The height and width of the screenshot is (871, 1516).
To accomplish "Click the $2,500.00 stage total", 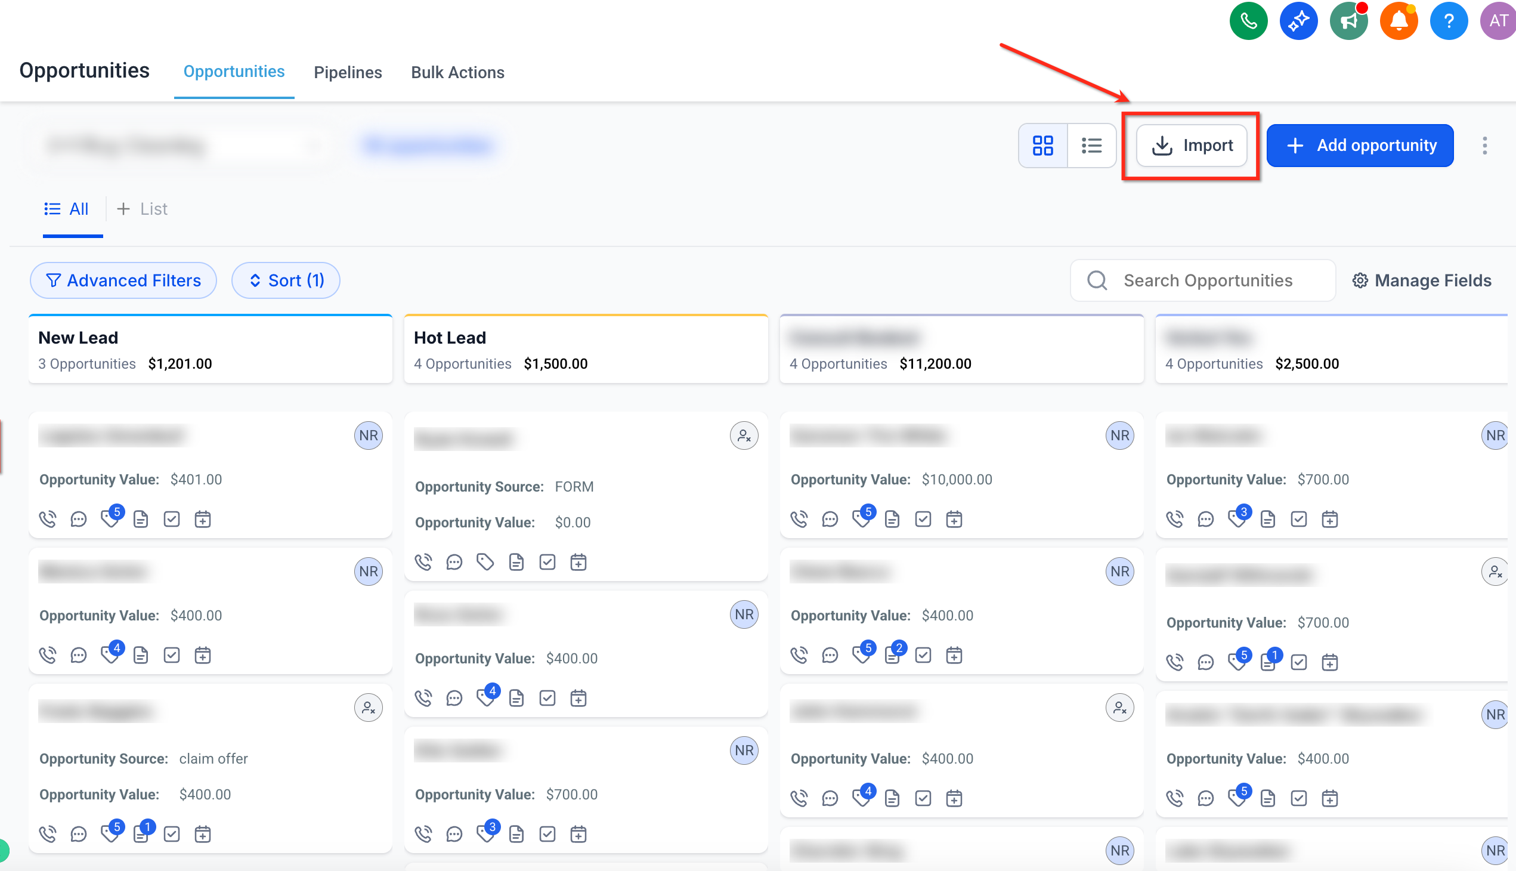I will pos(1307,364).
